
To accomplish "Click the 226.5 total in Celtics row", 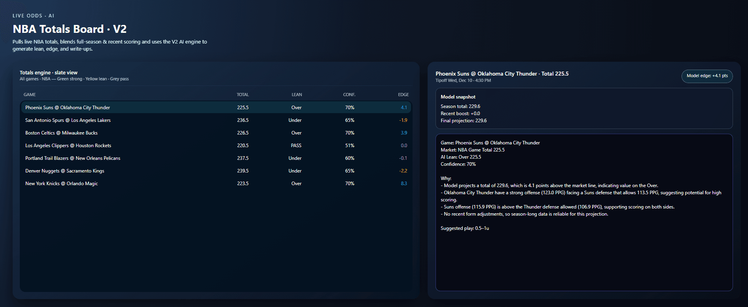I will [243, 133].
